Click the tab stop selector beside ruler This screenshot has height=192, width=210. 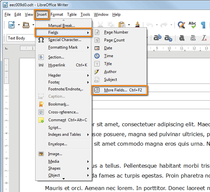click(x=6, y=48)
